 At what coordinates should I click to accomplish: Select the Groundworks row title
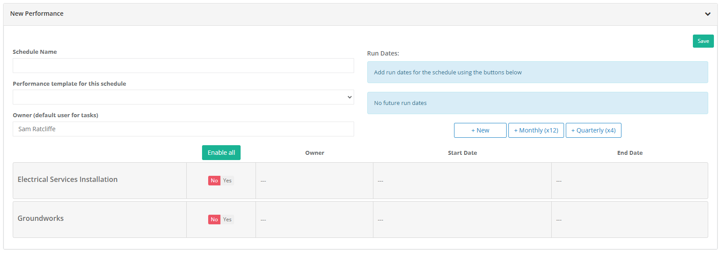coord(41,218)
